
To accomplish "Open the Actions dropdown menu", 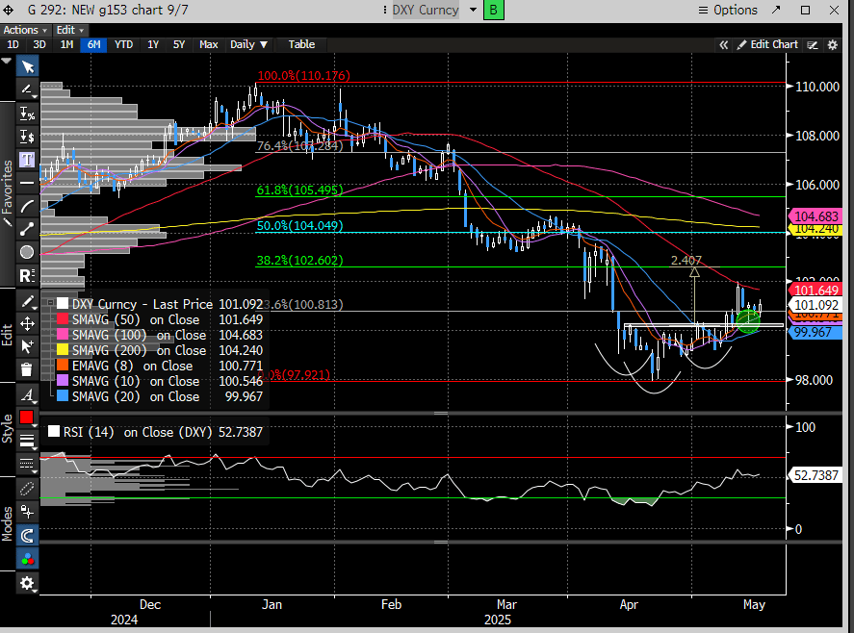I will click(x=25, y=30).
